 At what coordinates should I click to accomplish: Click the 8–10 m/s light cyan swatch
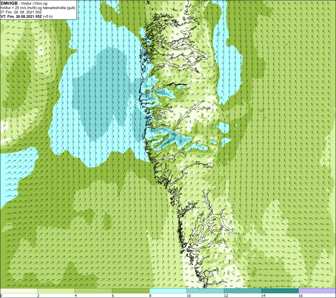tap(168, 291)
